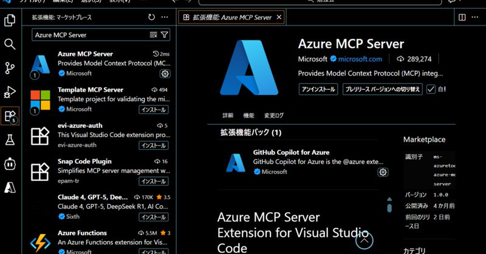The image size is (486, 254).
Task: Open the extension search filter funnel
Action: [x=165, y=35]
